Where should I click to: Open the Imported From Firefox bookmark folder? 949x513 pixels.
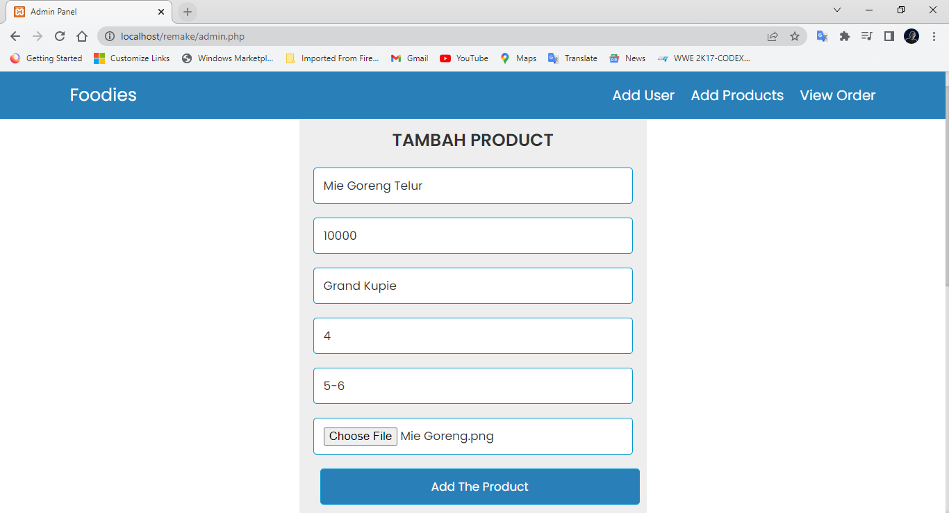tap(332, 58)
